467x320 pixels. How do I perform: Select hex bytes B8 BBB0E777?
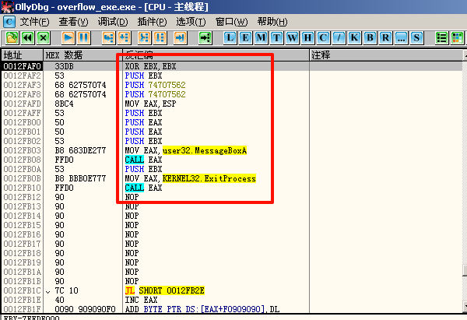(x=80, y=178)
